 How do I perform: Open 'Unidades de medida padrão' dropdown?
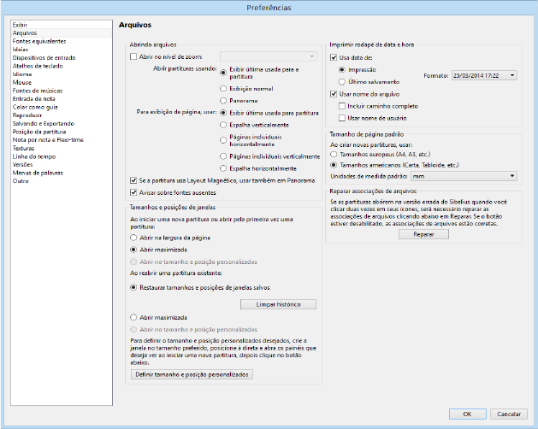tap(464, 176)
